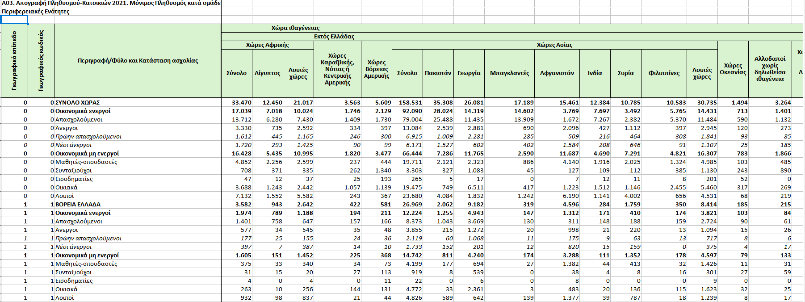Select the 'Αφγανιστάν' column header

[x=557, y=73]
